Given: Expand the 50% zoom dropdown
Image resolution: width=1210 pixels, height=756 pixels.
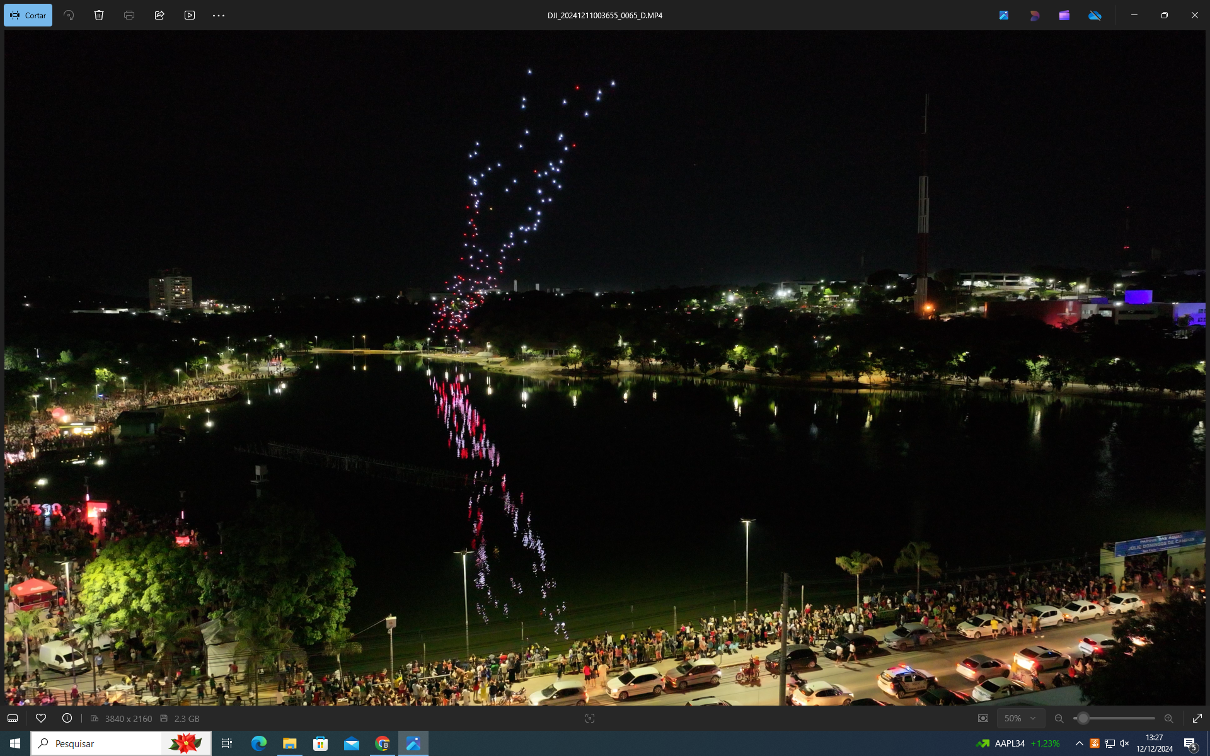Looking at the screenshot, I should [x=1020, y=718].
